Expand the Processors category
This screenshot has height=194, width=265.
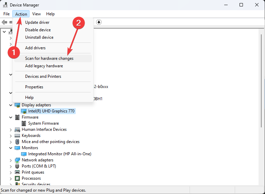(11, 178)
